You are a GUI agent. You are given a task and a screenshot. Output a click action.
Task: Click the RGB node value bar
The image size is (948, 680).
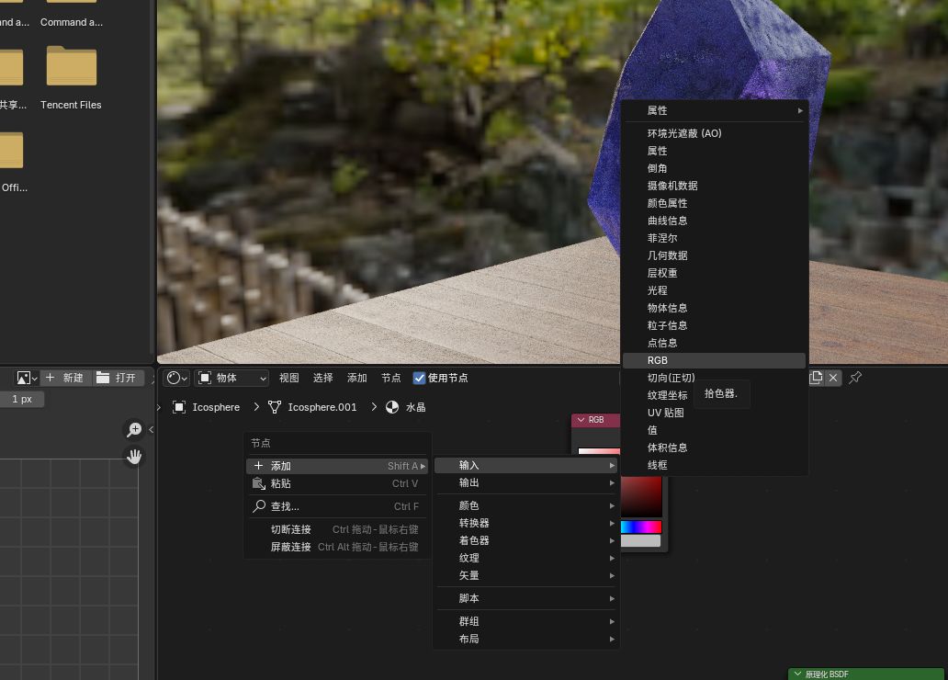coord(641,541)
